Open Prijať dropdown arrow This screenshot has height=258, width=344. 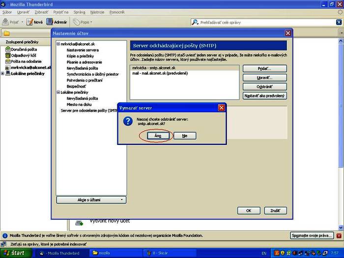[x=22, y=22]
